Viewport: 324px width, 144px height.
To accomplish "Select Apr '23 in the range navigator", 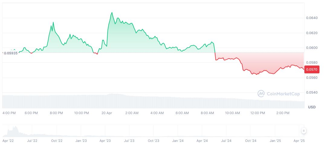I will [105, 141].
